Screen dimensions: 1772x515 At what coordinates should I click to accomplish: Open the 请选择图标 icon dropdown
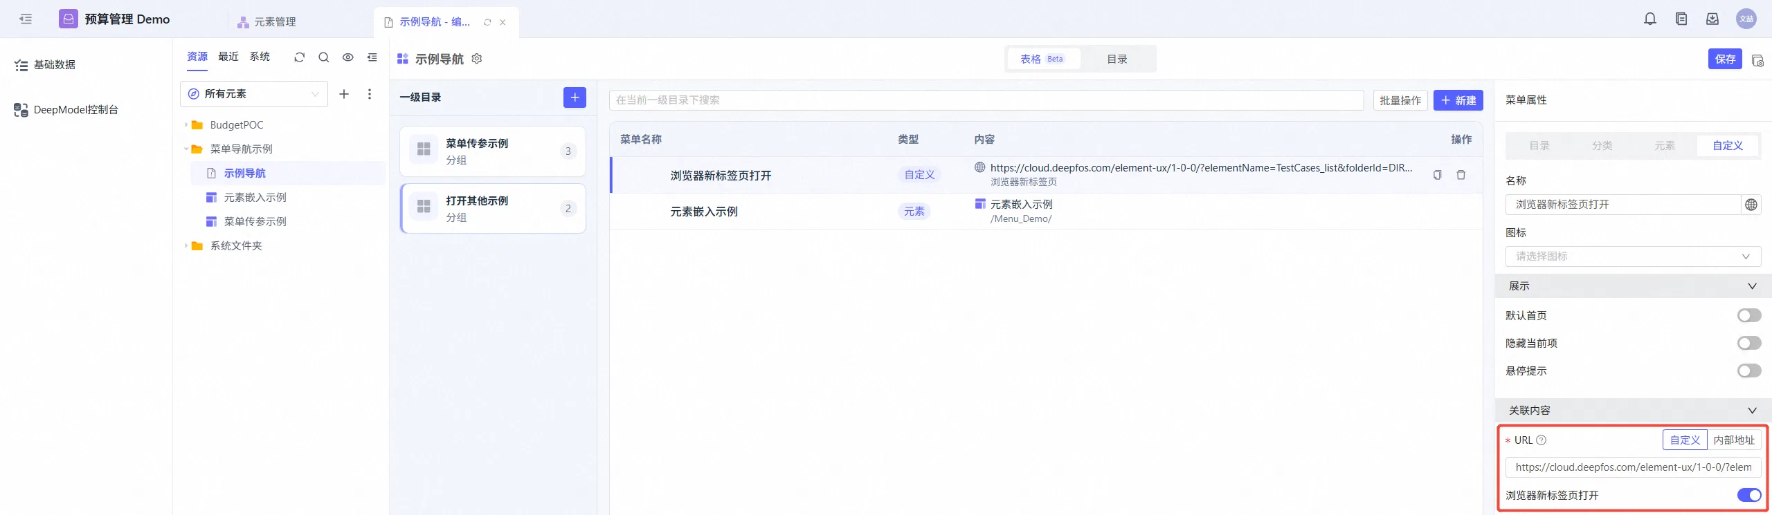(x=1633, y=256)
